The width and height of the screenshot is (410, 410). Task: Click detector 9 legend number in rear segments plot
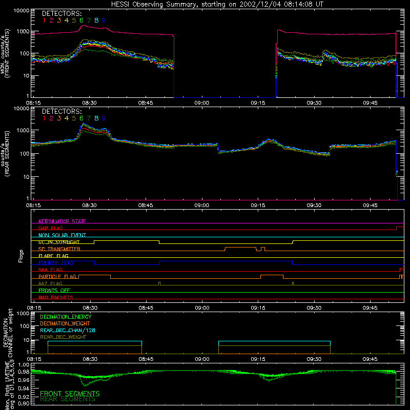104,118
